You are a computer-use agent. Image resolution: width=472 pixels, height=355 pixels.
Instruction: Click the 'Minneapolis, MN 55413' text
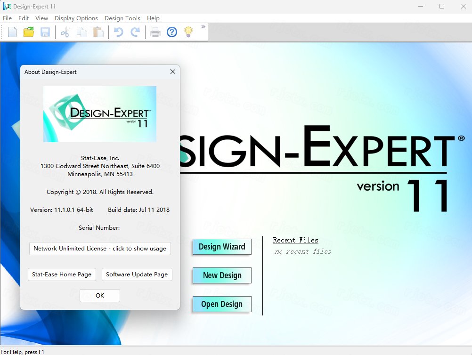click(100, 174)
